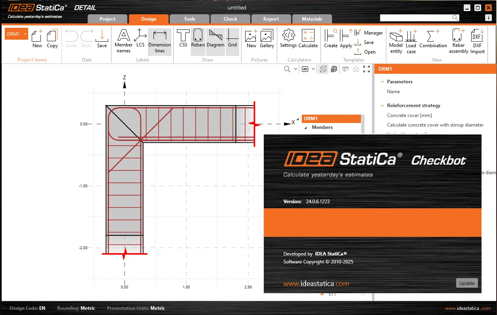Image resolution: width=497 pixels, height=315 pixels.
Task: Create a New project item
Action: click(37, 39)
